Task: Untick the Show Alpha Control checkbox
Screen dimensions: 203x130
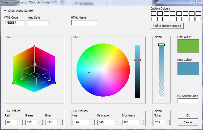Action: click(5, 10)
